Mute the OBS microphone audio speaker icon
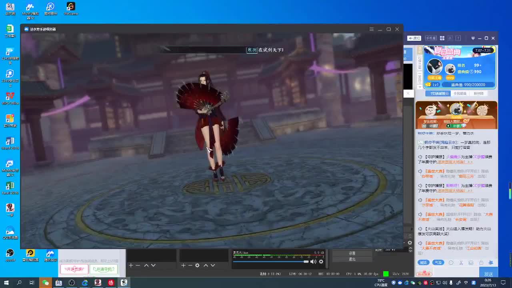The image size is (512, 288). 313,262
